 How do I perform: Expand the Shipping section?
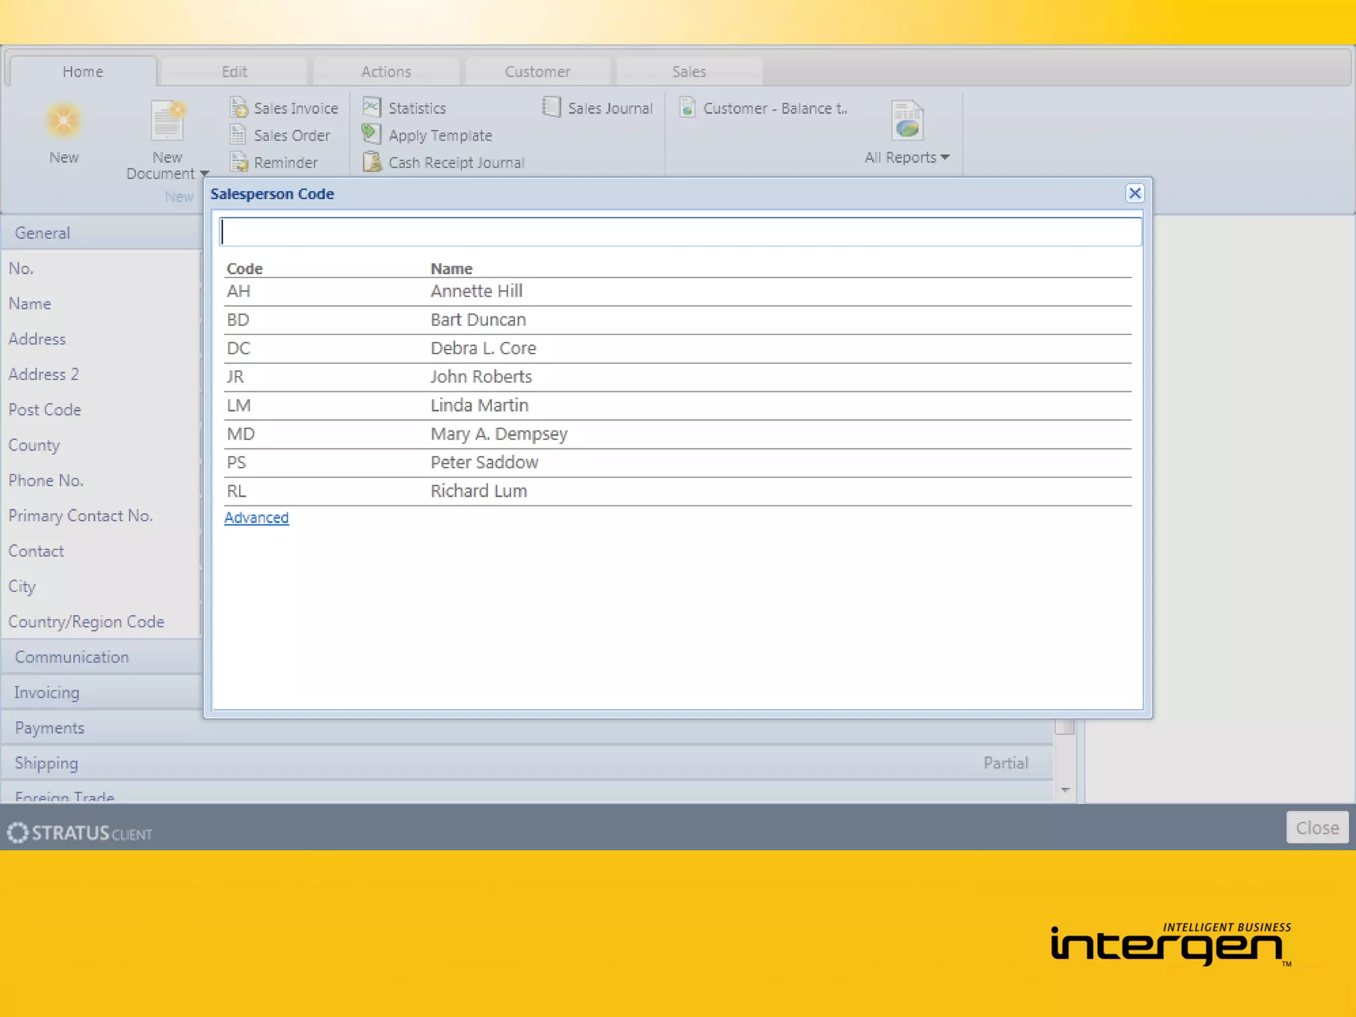(527, 763)
